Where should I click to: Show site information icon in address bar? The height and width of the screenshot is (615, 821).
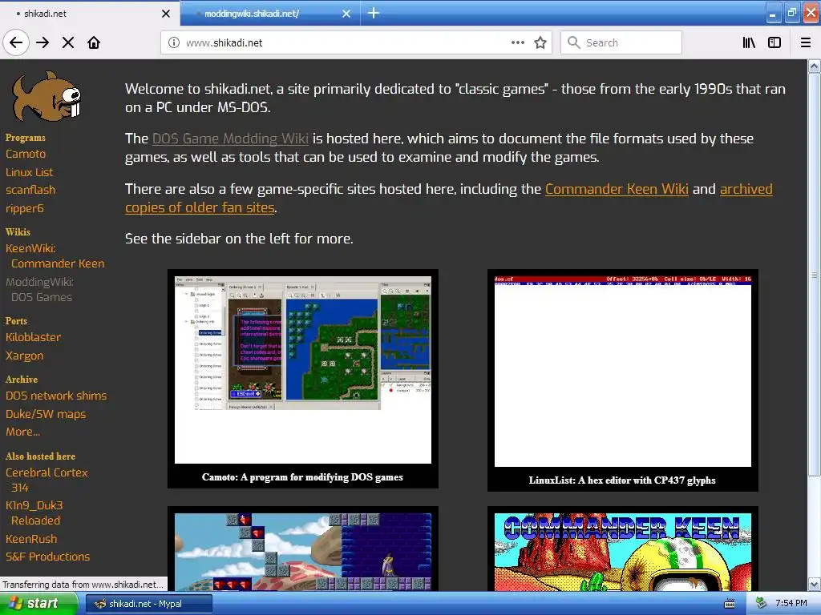pos(174,42)
